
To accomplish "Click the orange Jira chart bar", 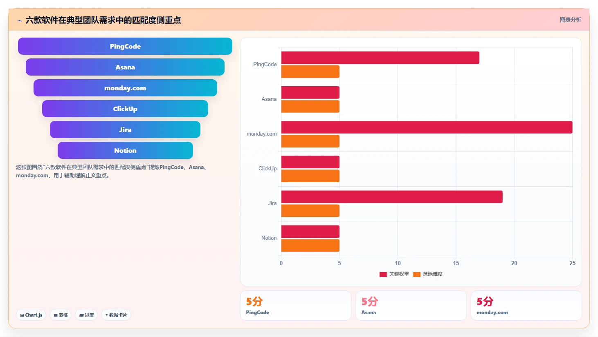I will (310, 210).
